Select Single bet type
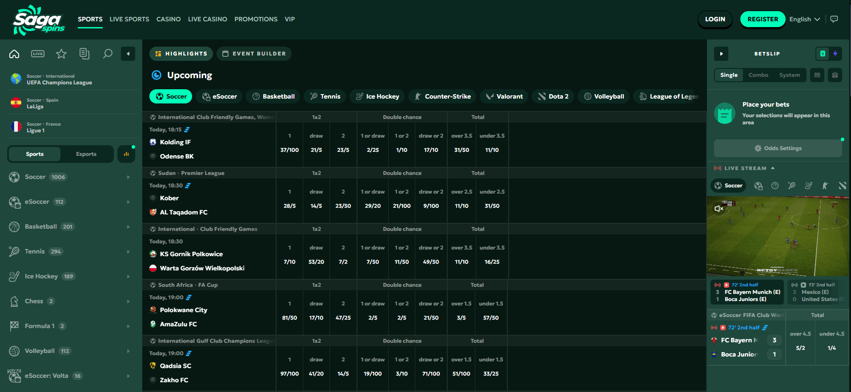851x392 pixels. [x=729, y=75]
